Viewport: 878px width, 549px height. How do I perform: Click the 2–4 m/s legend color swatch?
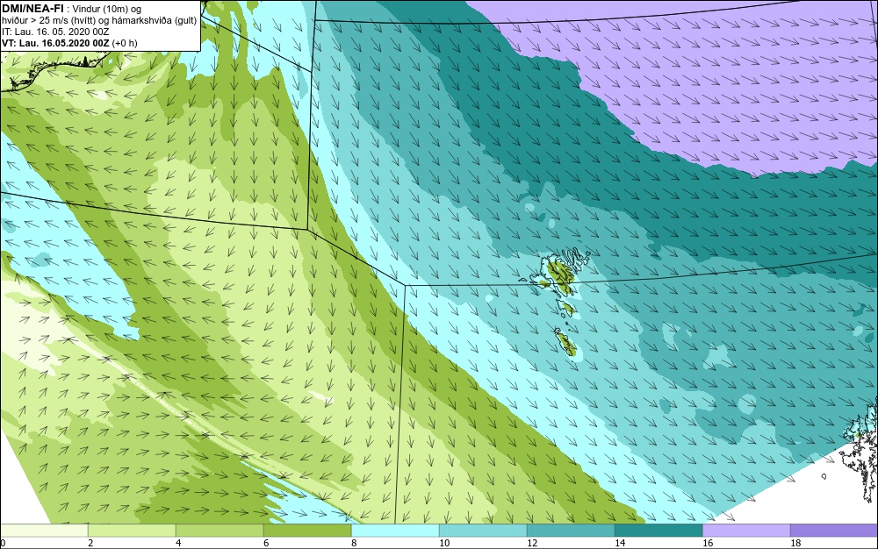click(x=133, y=530)
